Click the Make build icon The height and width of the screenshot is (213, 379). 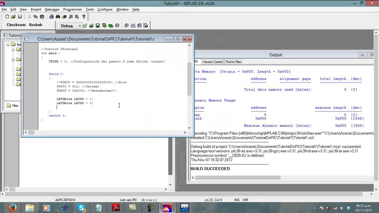click(126, 26)
